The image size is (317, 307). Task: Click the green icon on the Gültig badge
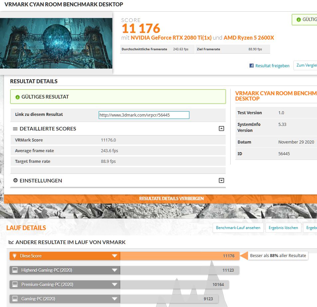coord(299,19)
